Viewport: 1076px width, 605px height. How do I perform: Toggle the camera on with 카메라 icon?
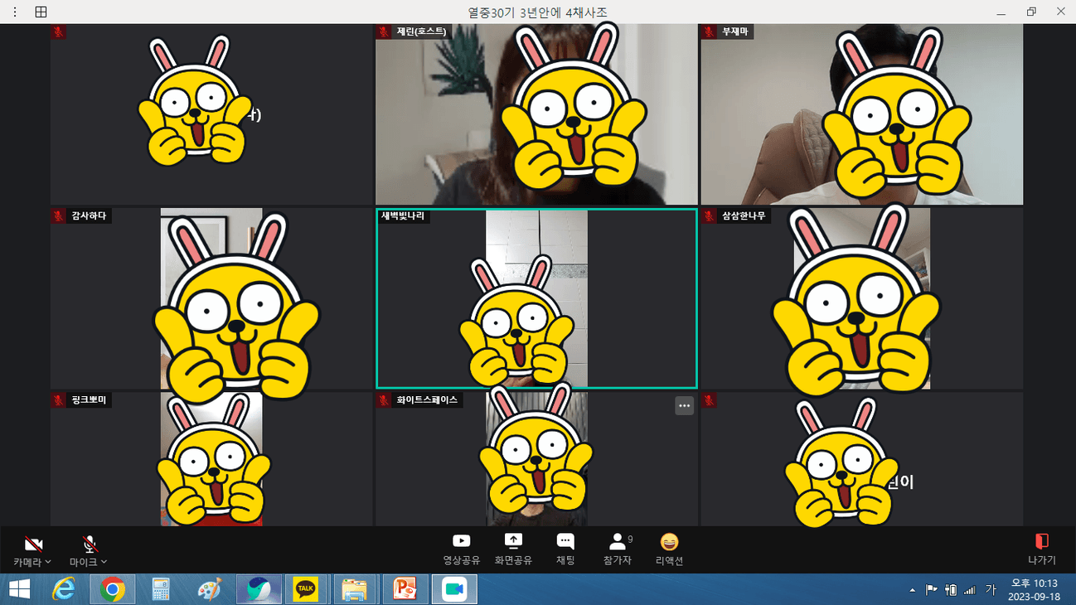[33, 544]
